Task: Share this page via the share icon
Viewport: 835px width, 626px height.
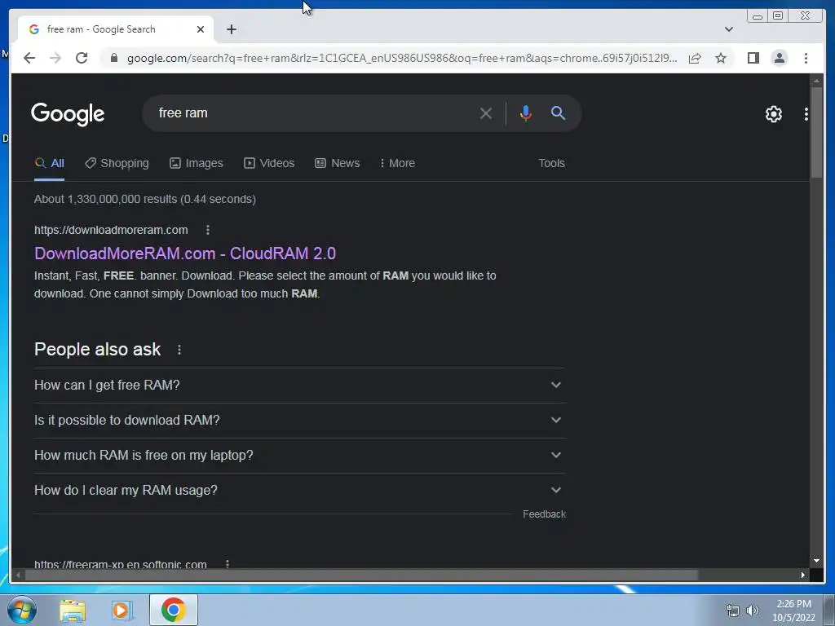Action: (695, 58)
